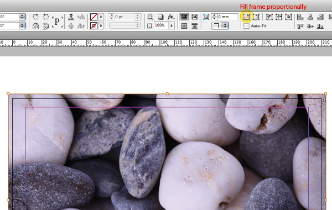Open the fx effects menu

171,17
